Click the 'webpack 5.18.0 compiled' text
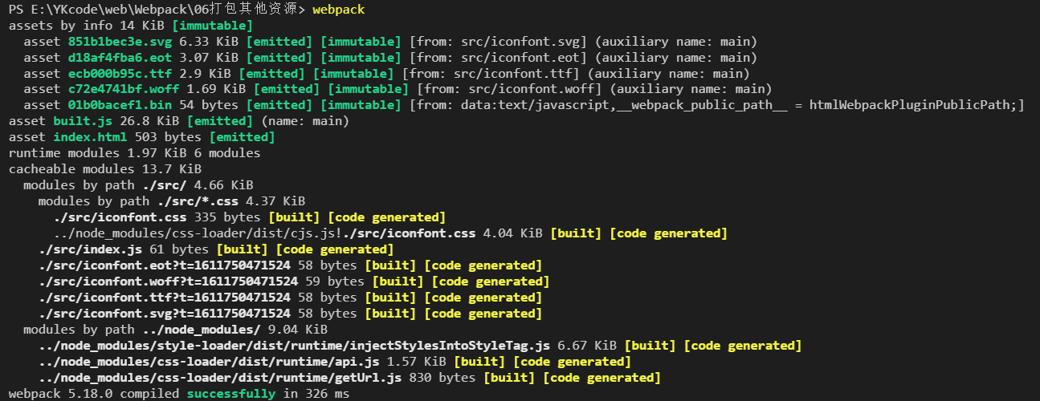 [x=94, y=394]
